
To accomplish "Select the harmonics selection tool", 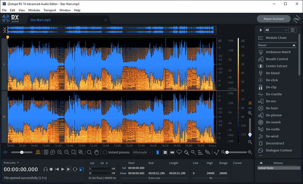I will (x=200, y=152).
